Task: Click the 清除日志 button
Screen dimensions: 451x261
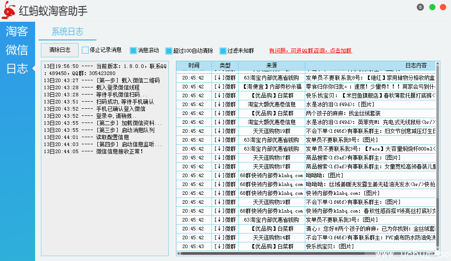Action: click(60, 50)
